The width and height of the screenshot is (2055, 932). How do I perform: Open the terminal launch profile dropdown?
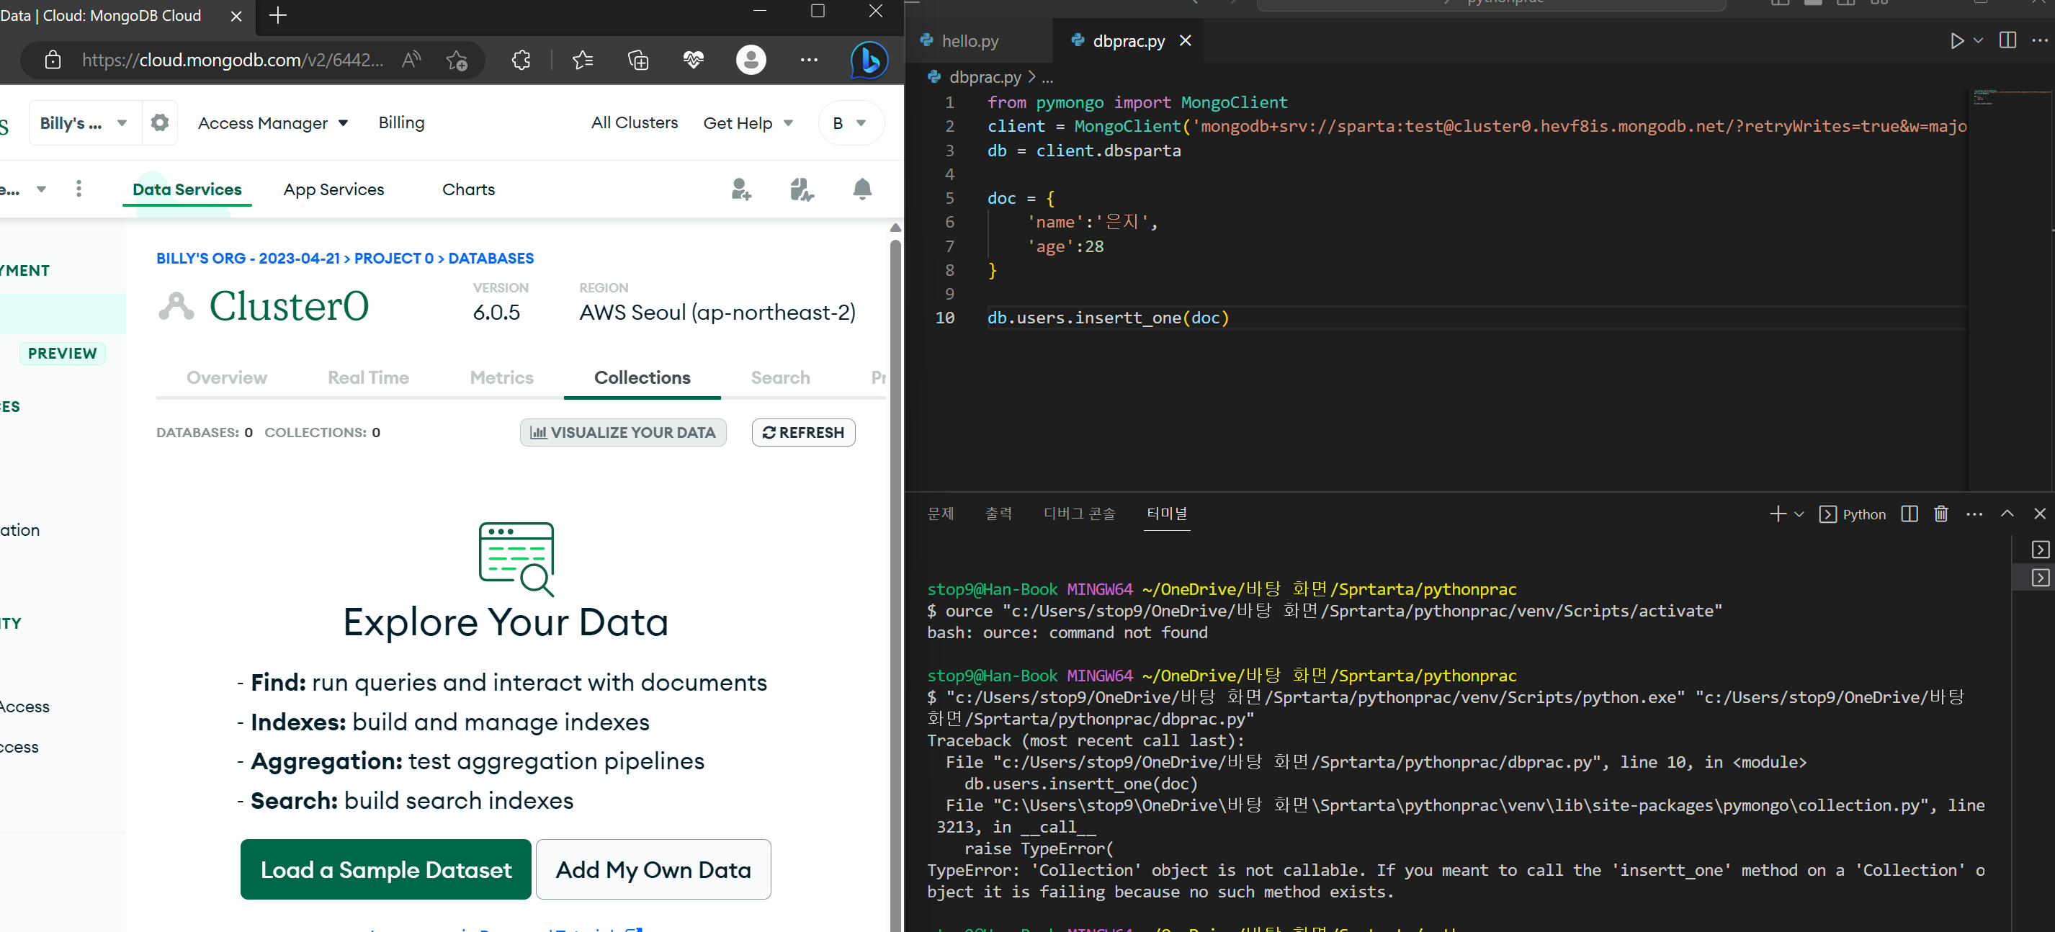coord(1799,515)
